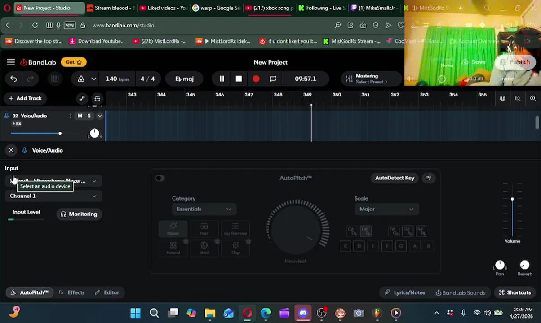Viewport: 541px width, 323px height.
Task: Toggle the metronome
Action: tap(81, 79)
